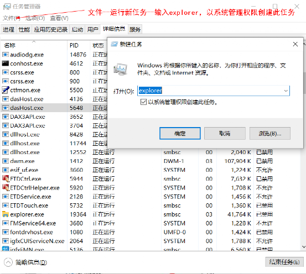
Task: Click the dwm.exe process icon
Action: point(6,161)
